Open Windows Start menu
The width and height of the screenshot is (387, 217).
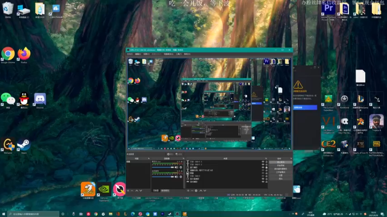click(x=3, y=214)
